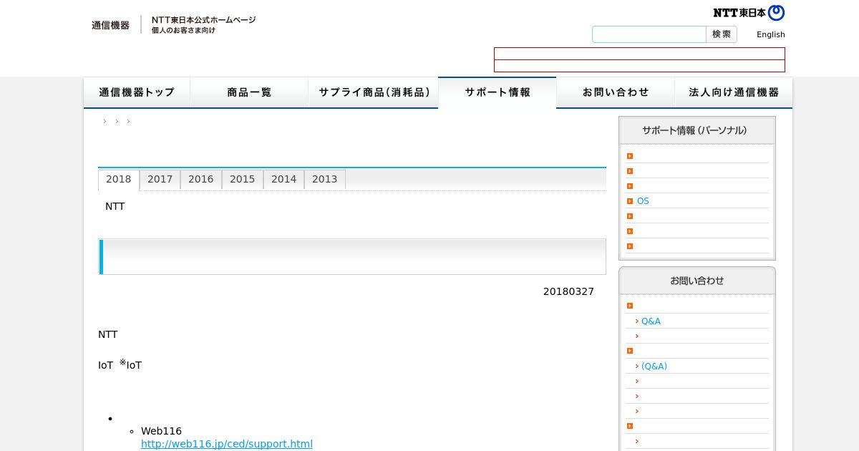Open the (Q&A) sidebar link
859x451 pixels.
coord(654,367)
